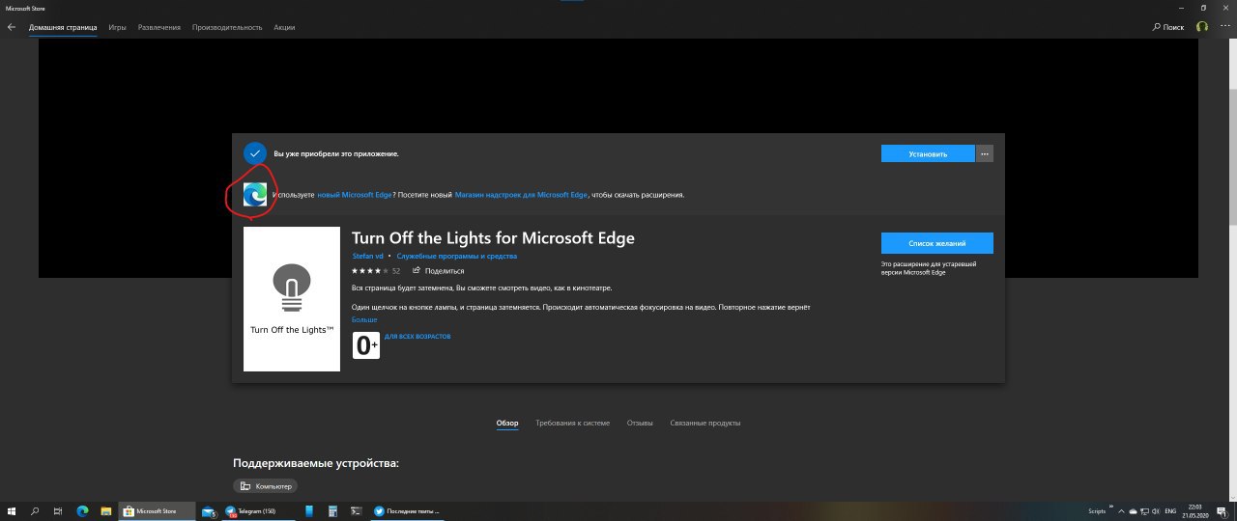The image size is (1237, 521).
Task: Open OneDrive cloud tray icon
Action: click(1134, 511)
